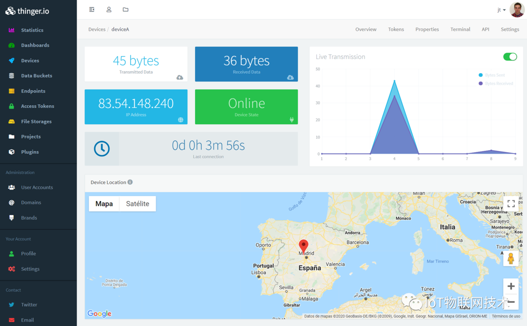Click the account Settings gears icon

[x=11, y=269]
